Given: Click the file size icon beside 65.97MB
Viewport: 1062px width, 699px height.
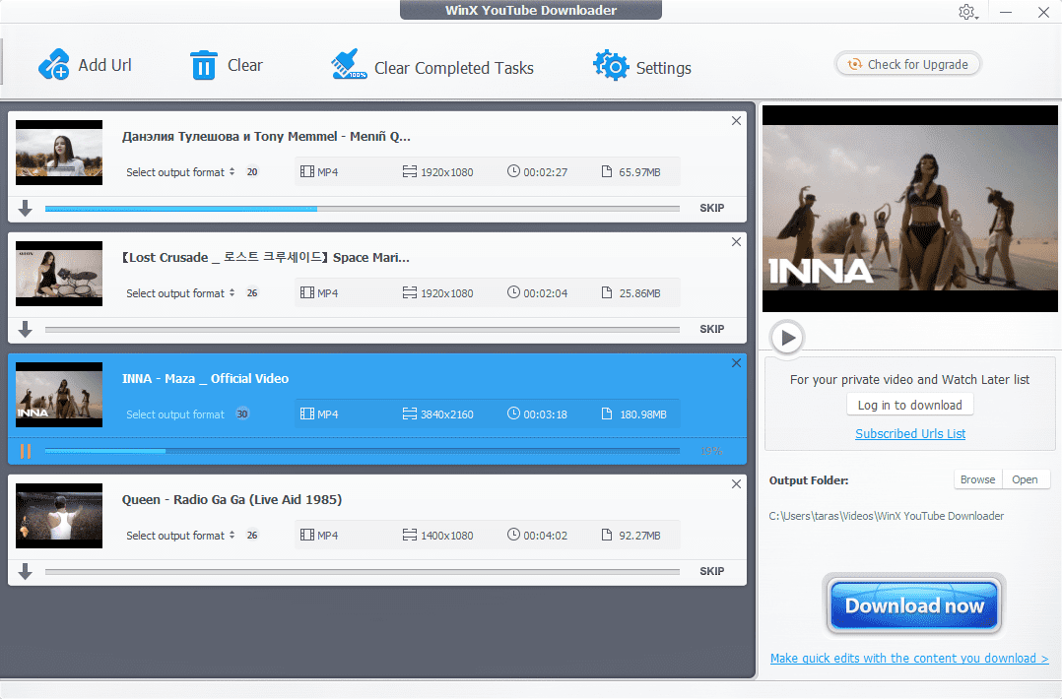Looking at the screenshot, I should [607, 172].
